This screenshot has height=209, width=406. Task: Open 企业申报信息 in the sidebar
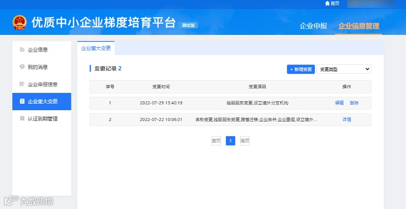click(x=42, y=84)
